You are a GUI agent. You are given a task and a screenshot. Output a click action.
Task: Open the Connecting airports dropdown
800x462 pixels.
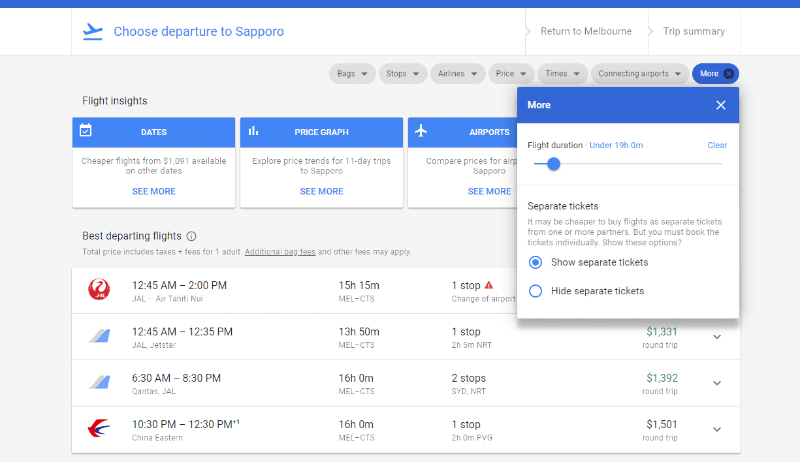[640, 74]
